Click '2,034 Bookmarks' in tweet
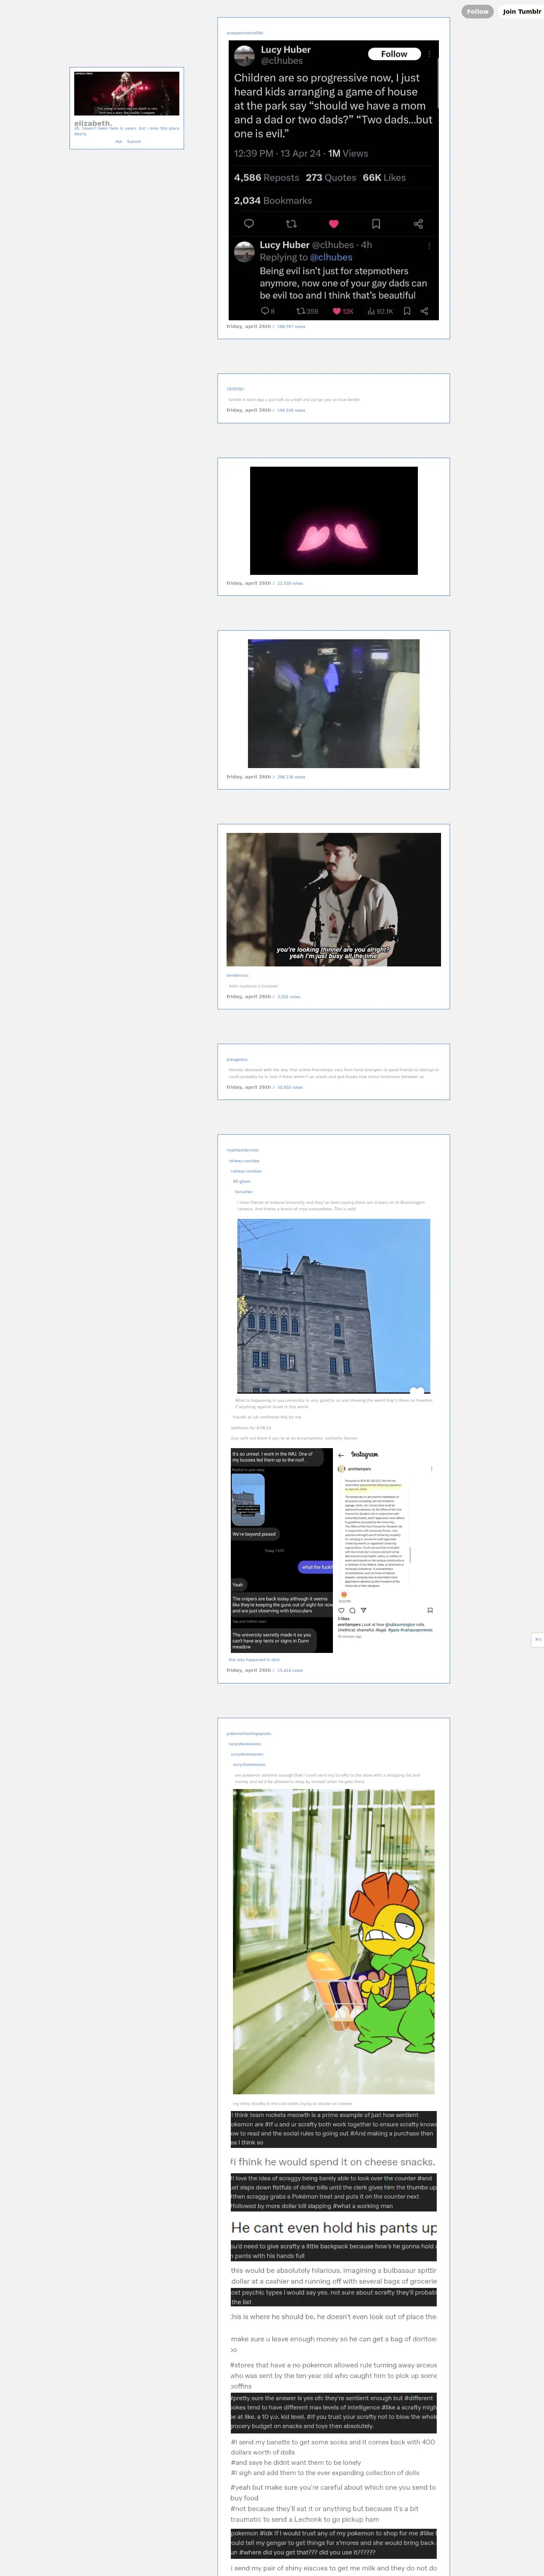Image resolution: width=544 pixels, height=2576 pixels. (273, 201)
